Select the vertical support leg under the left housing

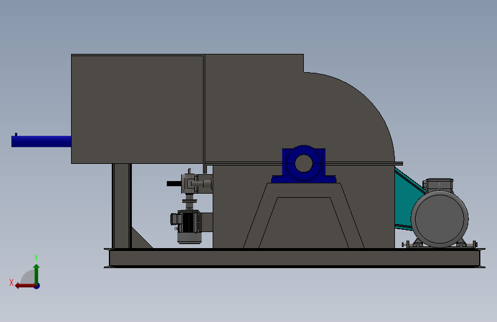tap(122, 206)
